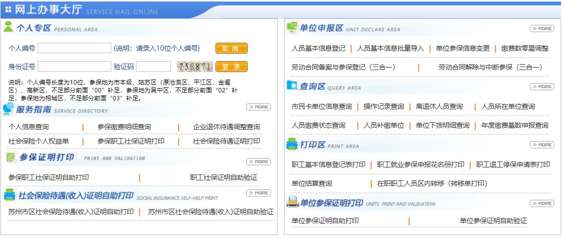Open 个人信息查询 link
Viewport: 564px width, 239px height.
click(x=28, y=127)
